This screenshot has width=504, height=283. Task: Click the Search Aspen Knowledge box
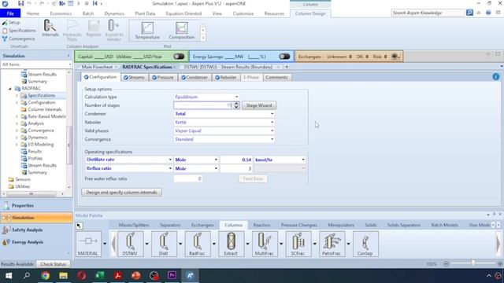click(428, 13)
